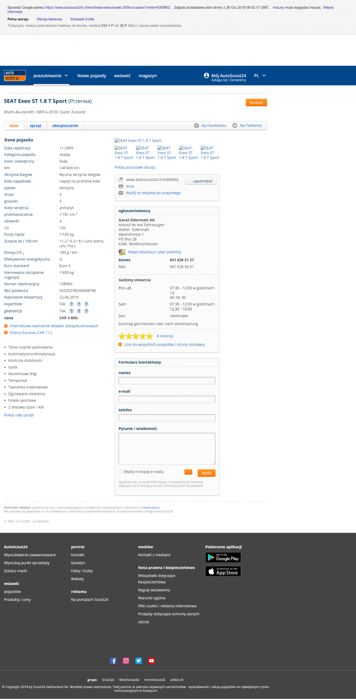Viewport: 356px width, 699px height.
Task: Open magazyn menu item
Action: pyautogui.click(x=147, y=76)
